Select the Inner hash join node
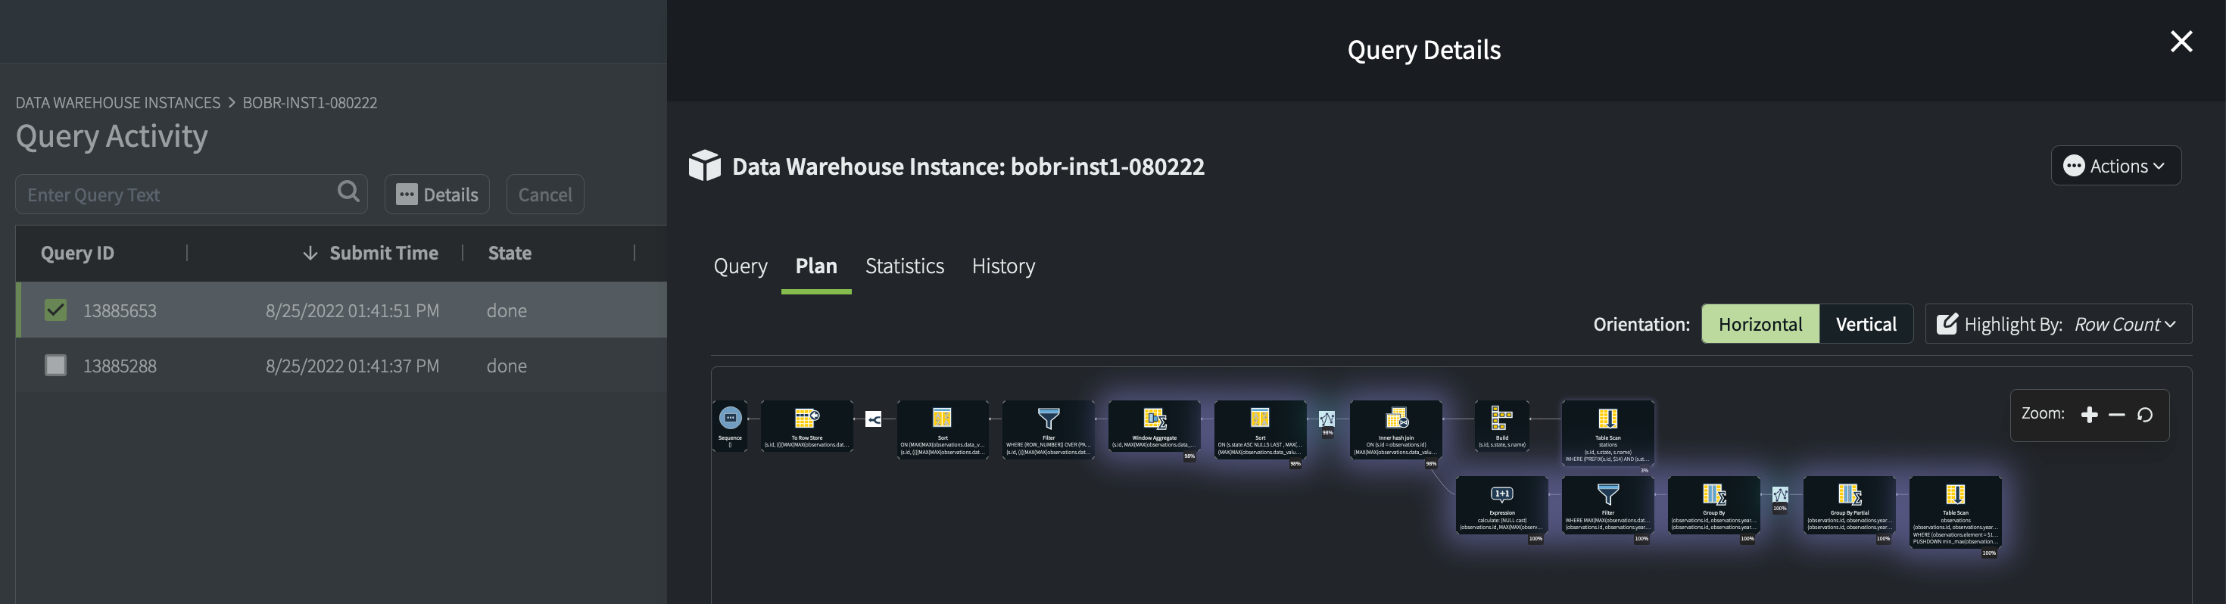 pyautogui.click(x=1395, y=429)
